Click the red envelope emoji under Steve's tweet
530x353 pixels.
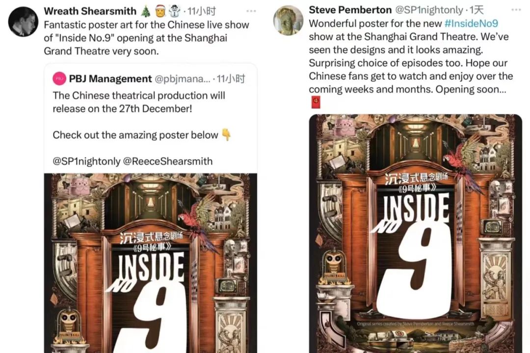coord(315,102)
